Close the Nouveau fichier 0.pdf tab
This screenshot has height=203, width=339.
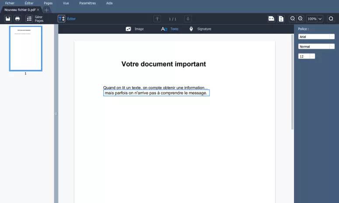click(x=38, y=10)
